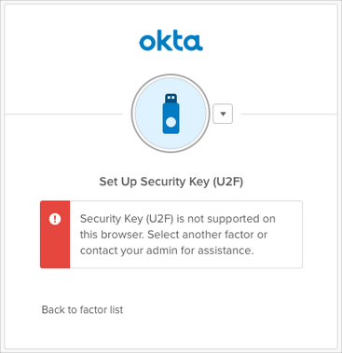342x353 pixels.
Task: Open the factor selection dropdown arrow
Action: (223, 114)
